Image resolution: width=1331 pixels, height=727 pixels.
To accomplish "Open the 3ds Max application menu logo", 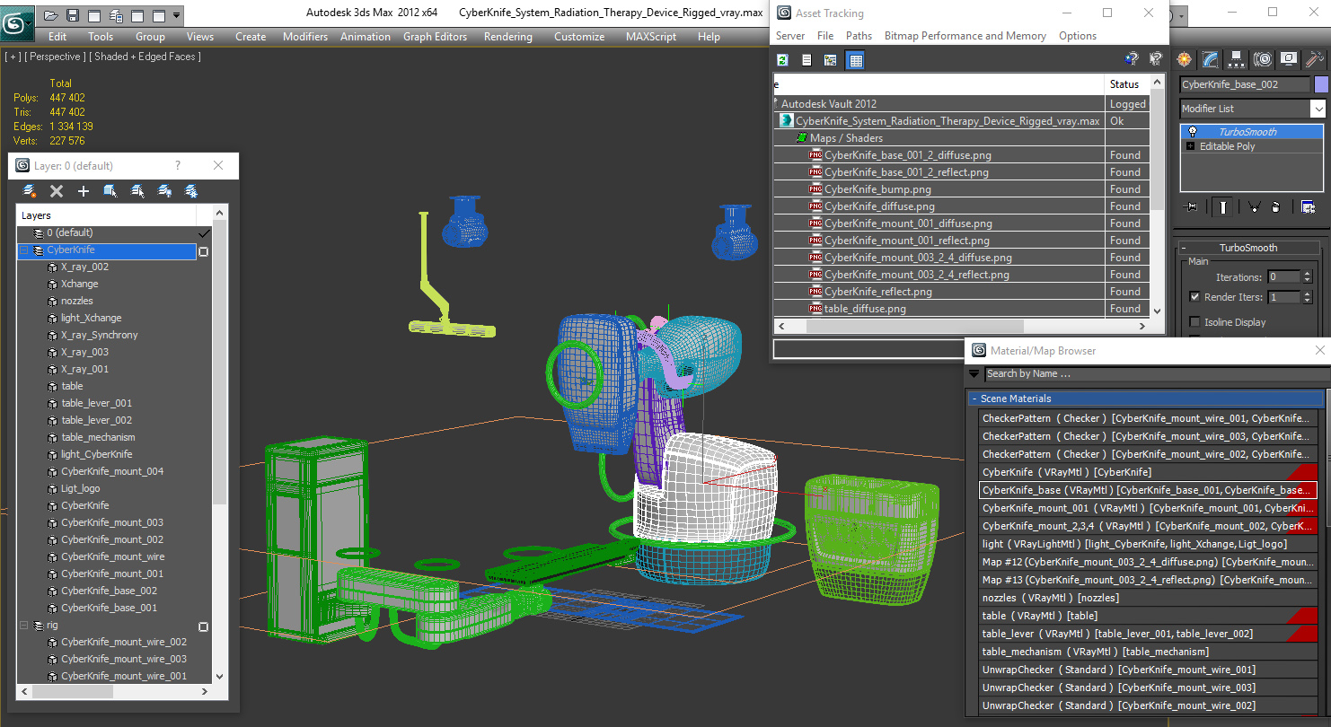I will point(16,22).
